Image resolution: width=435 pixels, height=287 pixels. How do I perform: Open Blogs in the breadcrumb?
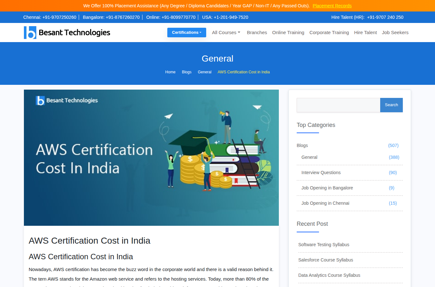pyautogui.click(x=187, y=72)
